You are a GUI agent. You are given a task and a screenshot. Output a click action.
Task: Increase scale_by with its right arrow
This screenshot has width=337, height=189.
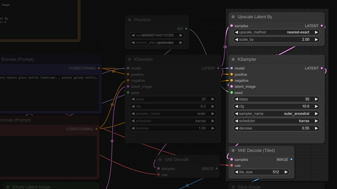pos(316,40)
